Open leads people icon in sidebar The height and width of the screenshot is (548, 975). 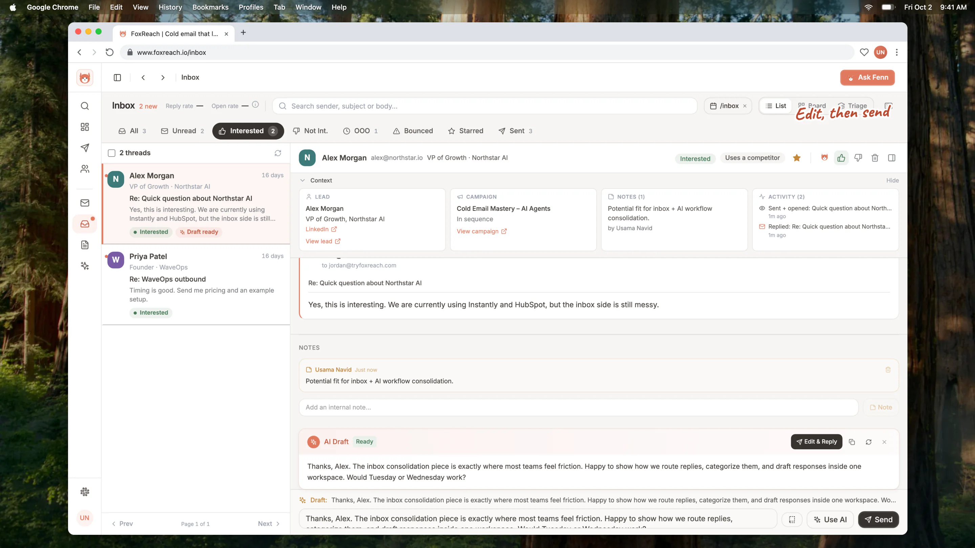tap(85, 169)
